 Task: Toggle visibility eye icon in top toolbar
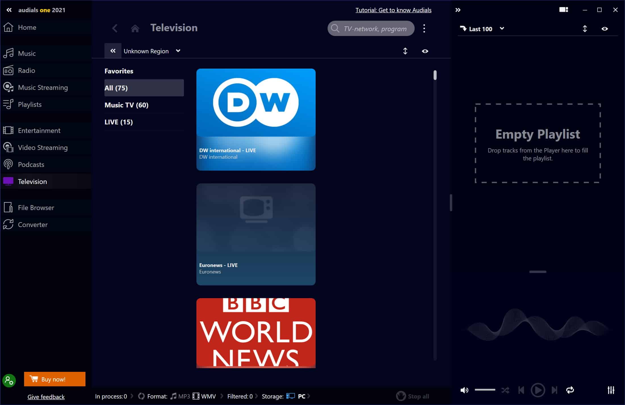click(x=605, y=29)
